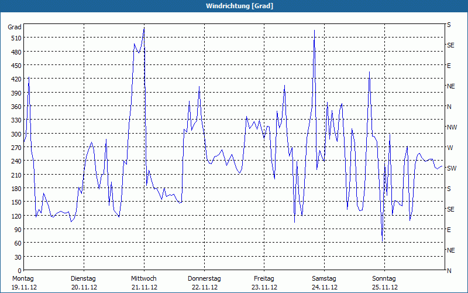This screenshot has height=293, width=468.
Task: Click the Sonntag day label
Action: (x=384, y=279)
